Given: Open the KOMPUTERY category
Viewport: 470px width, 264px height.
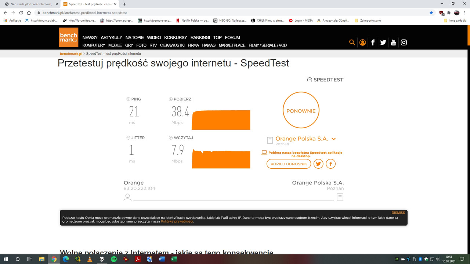Looking at the screenshot, I should click(x=94, y=45).
